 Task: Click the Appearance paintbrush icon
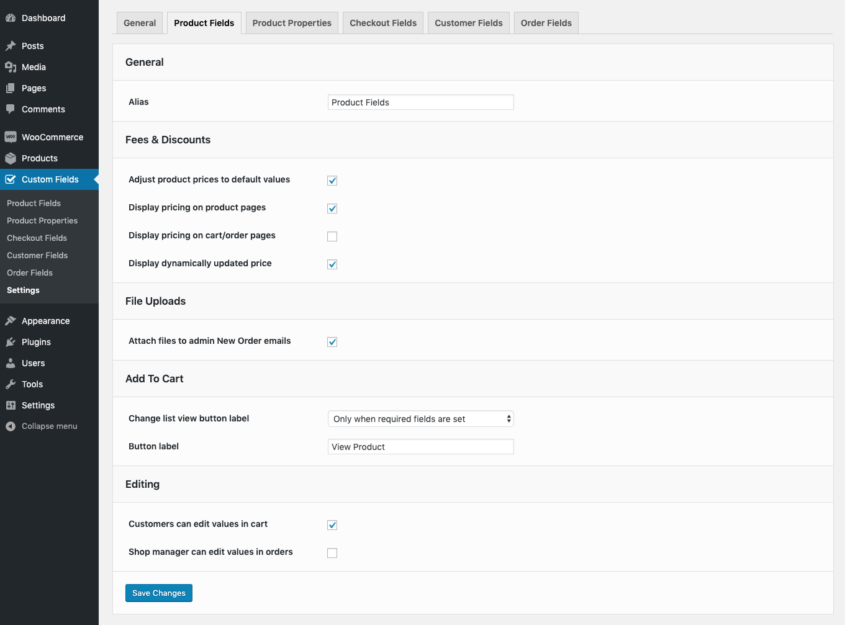(11, 321)
